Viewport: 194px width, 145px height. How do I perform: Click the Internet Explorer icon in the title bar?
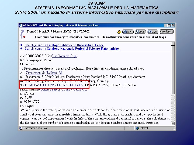[20, 26]
